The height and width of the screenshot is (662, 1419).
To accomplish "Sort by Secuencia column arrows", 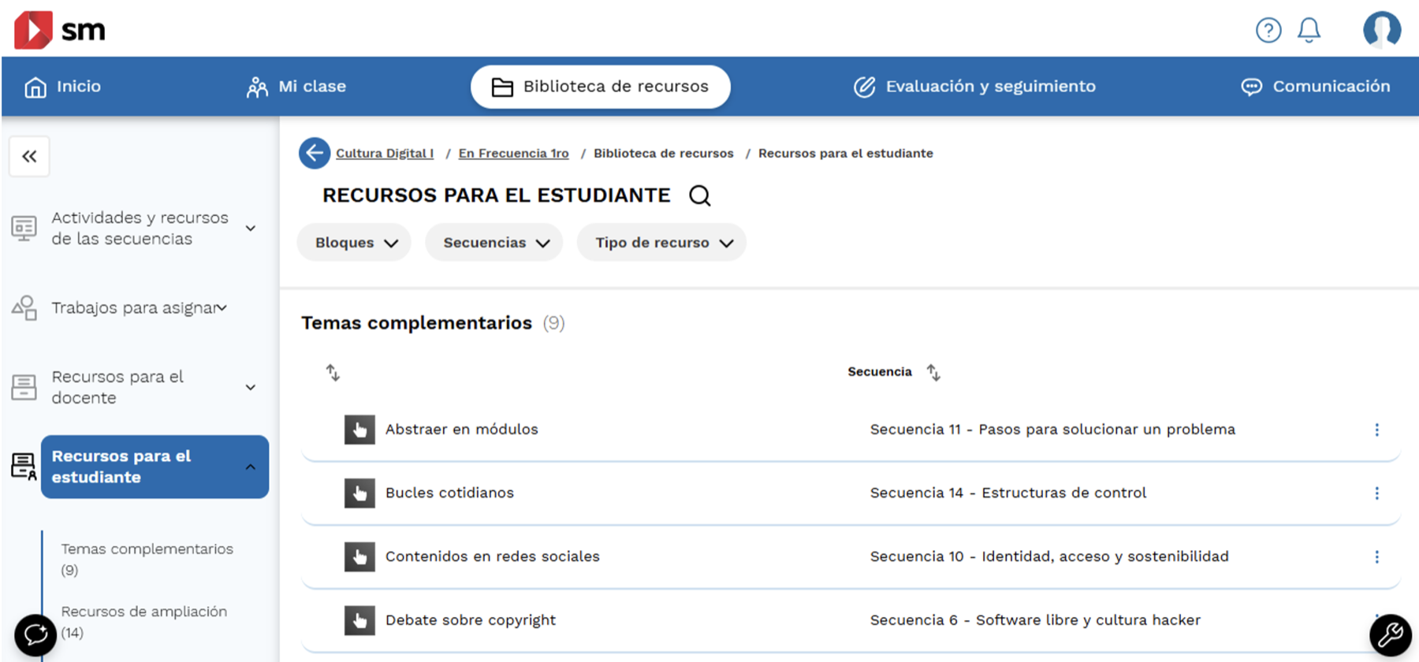I will 933,372.
